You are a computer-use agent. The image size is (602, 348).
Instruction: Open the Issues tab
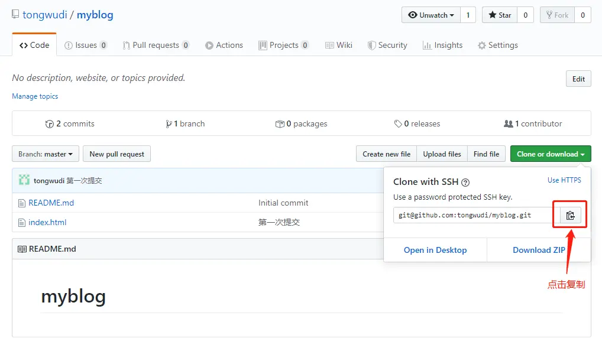coord(86,45)
